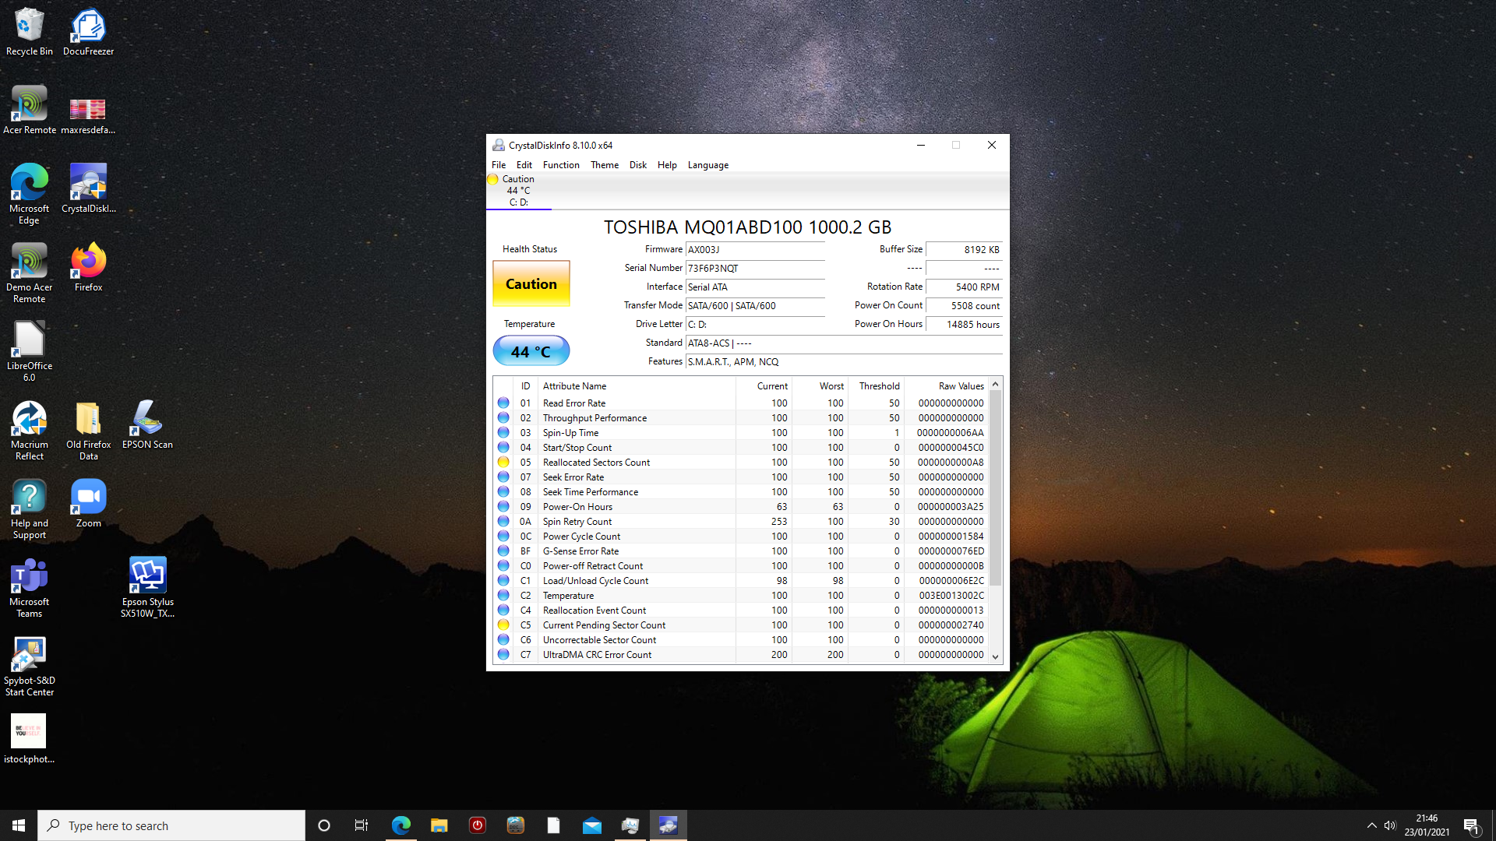Click the Power On Hours value
This screenshot has height=841, width=1496.
click(x=965, y=325)
